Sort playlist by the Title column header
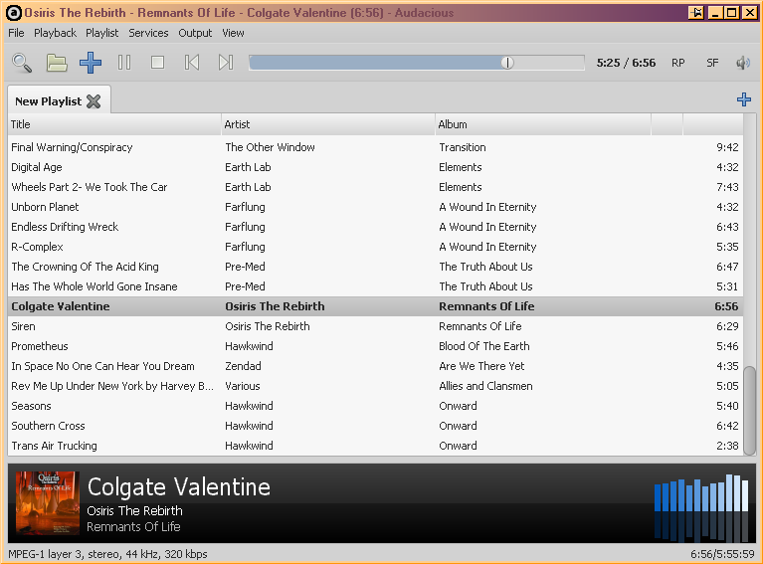 pyautogui.click(x=113, y=124)
